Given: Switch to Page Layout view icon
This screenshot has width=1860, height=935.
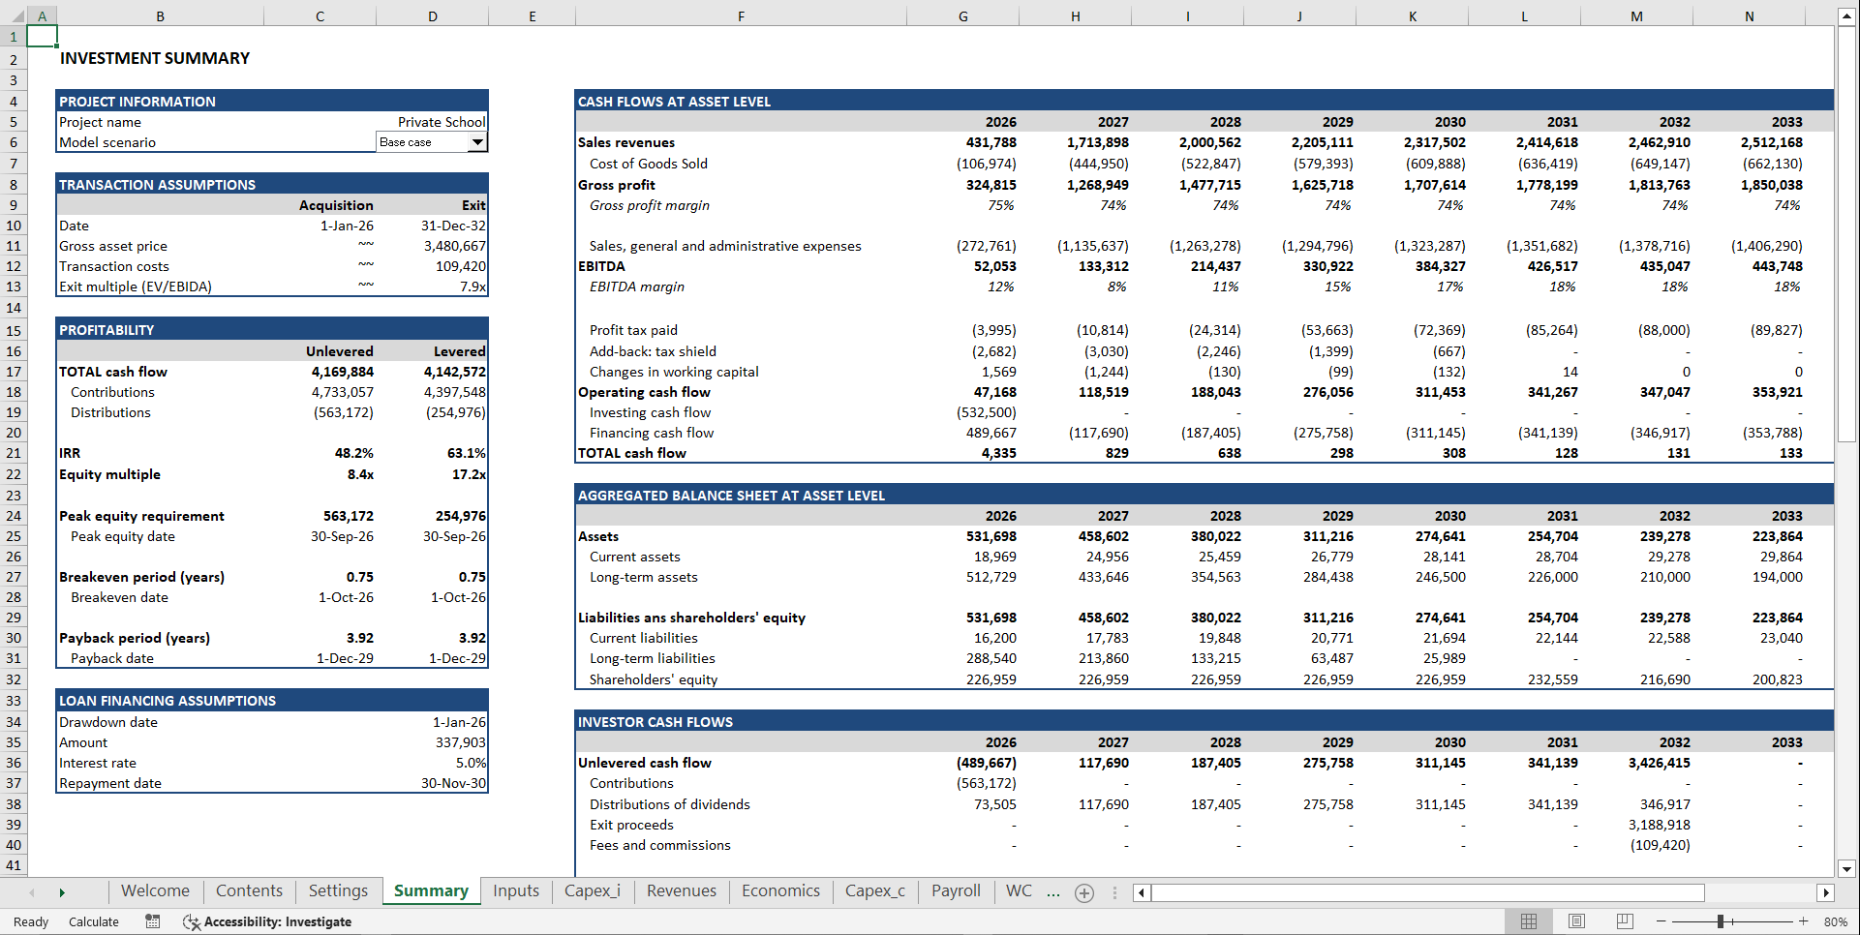Looking at the screenshot, I should click(x=1575, y=921).
